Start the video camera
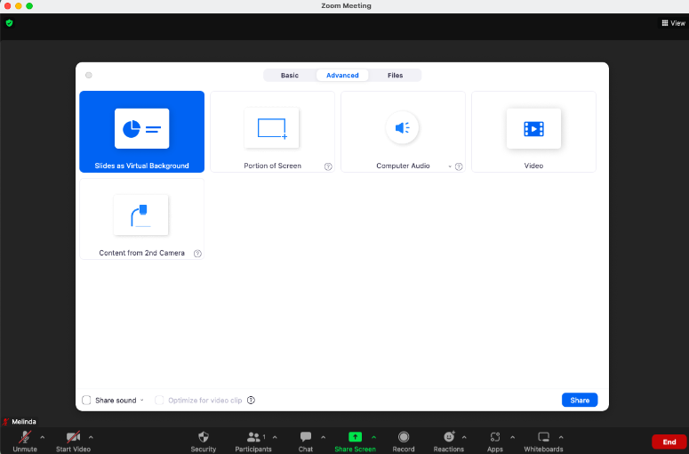The height and width of the screenshot is (454, 689). pos(73,442)
